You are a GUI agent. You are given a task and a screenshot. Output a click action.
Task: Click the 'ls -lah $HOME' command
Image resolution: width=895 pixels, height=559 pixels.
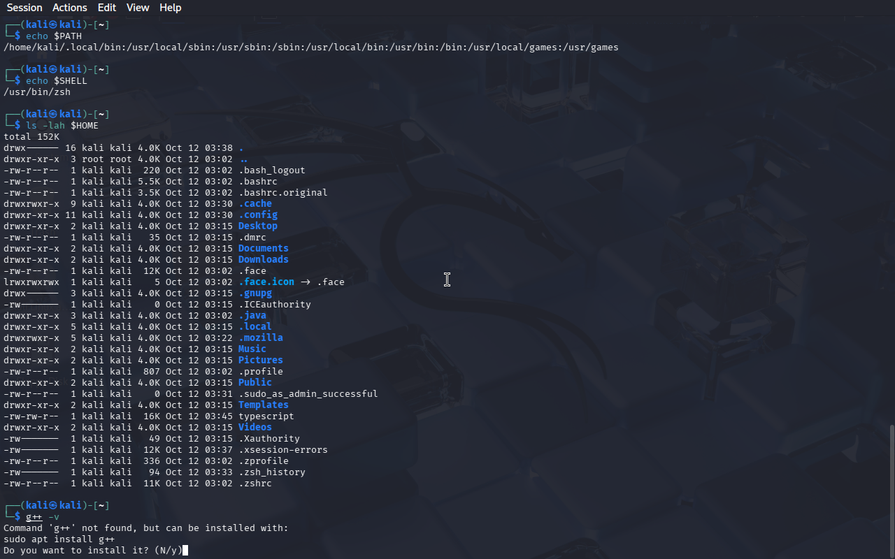tap(62, 126)
